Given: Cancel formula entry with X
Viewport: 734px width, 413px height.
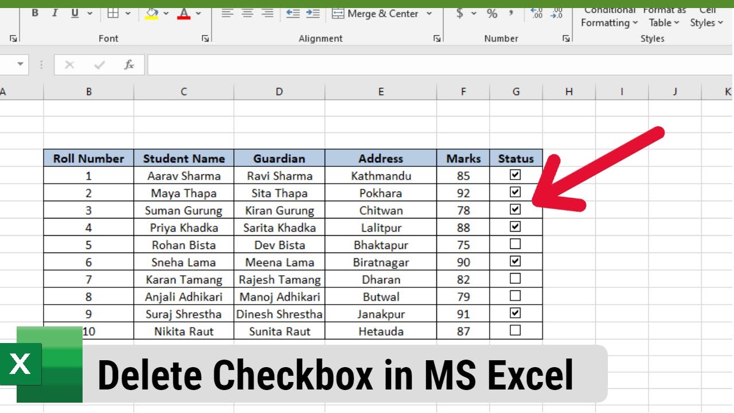Looking at the screenshot, I should [69, 65].
